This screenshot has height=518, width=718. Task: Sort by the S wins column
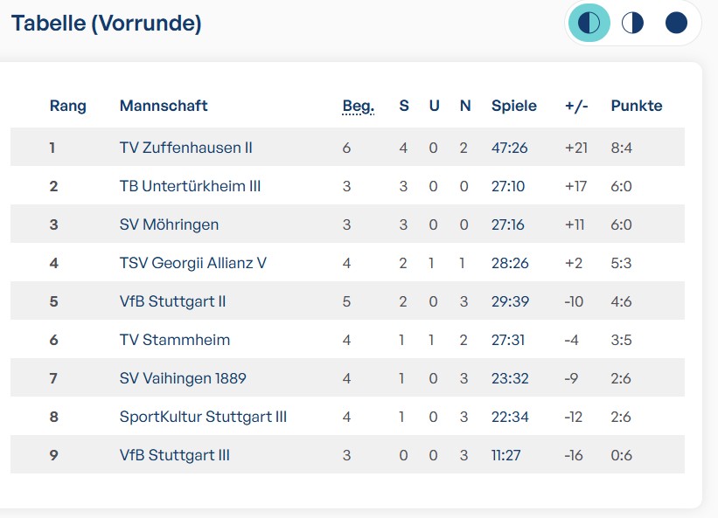point(403,106)
